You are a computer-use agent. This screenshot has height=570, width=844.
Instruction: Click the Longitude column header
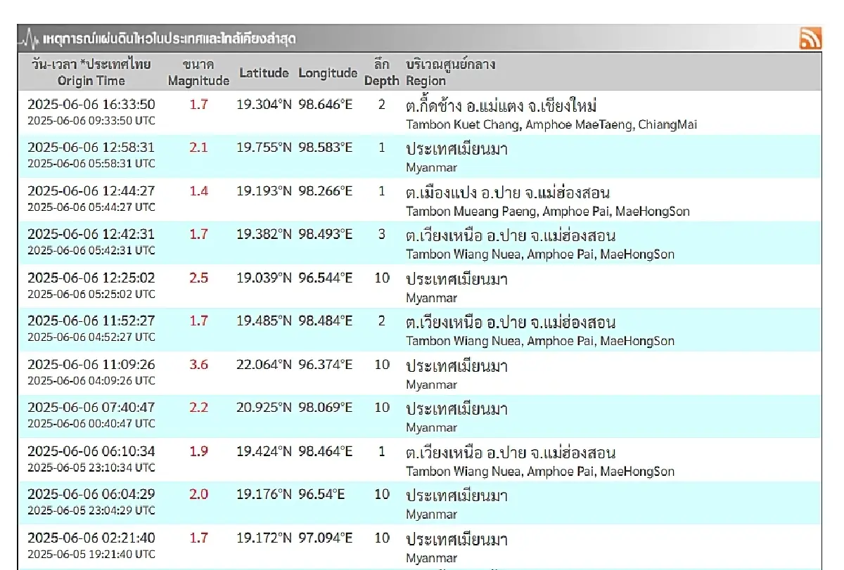pos(328,73)
